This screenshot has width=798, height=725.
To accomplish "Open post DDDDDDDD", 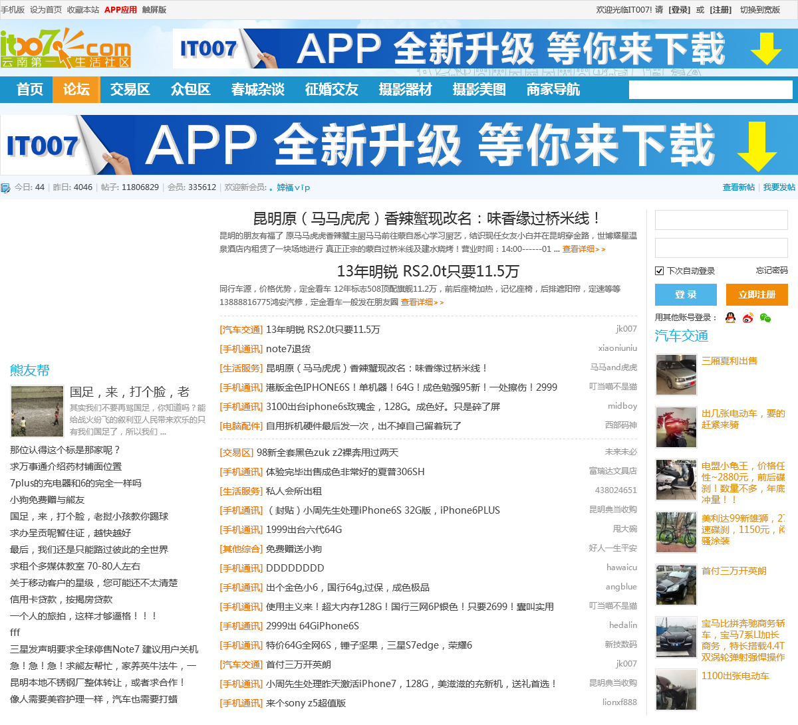I will pyautogui.click(x=295, y=568).
